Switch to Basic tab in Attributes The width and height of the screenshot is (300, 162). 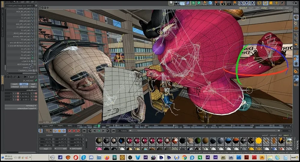coord(33,84)
